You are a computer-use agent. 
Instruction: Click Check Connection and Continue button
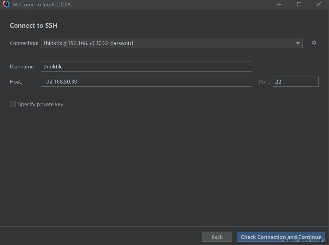(281, 237)
